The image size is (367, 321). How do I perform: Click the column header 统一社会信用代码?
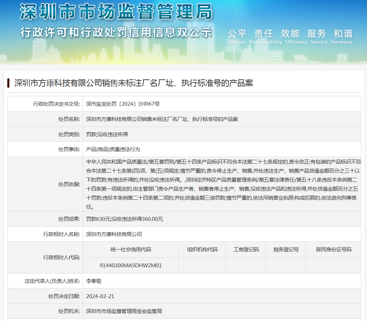tap(131, 249)
